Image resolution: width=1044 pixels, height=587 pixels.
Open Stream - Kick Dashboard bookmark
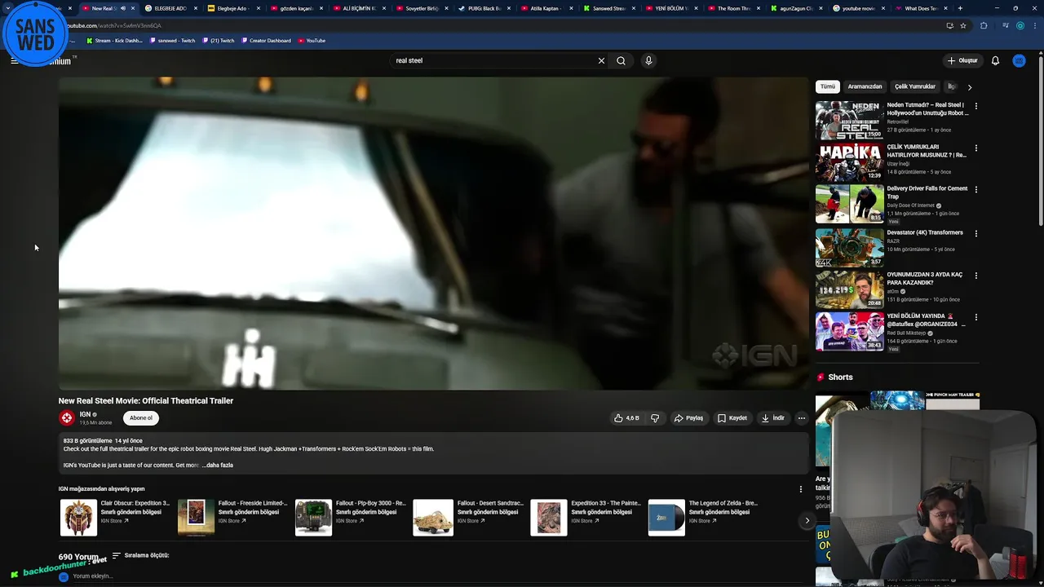pos(114,41)
